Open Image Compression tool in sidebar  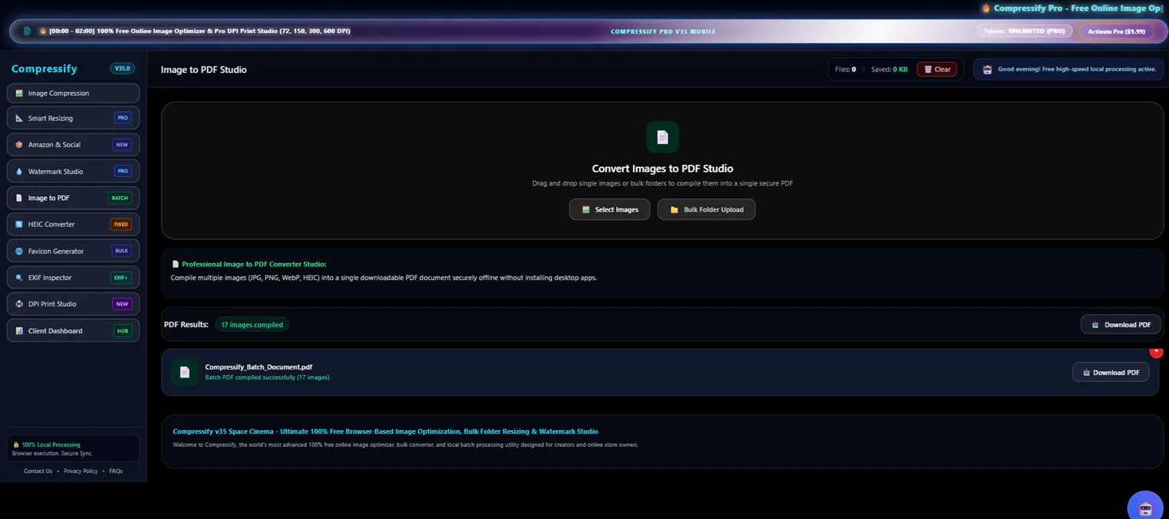(x=73, y=93)
